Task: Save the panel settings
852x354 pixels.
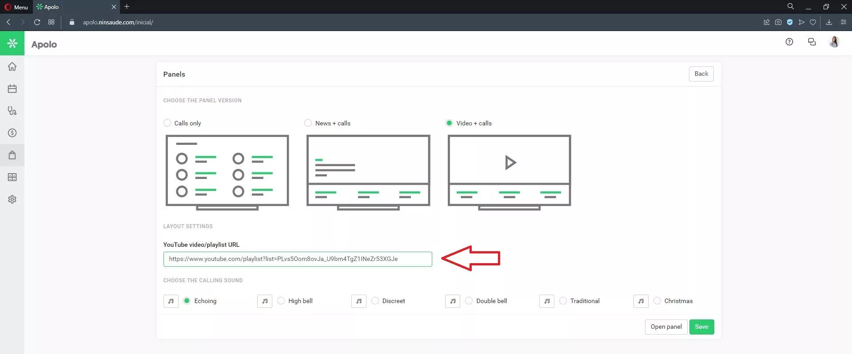Action: 701,327
